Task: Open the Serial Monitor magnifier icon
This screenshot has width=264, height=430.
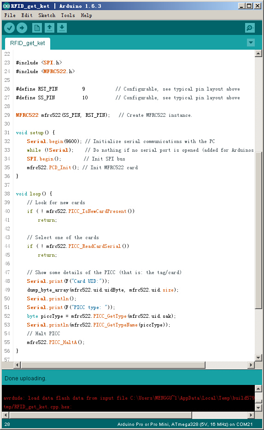Action: [x=250, y=28]
